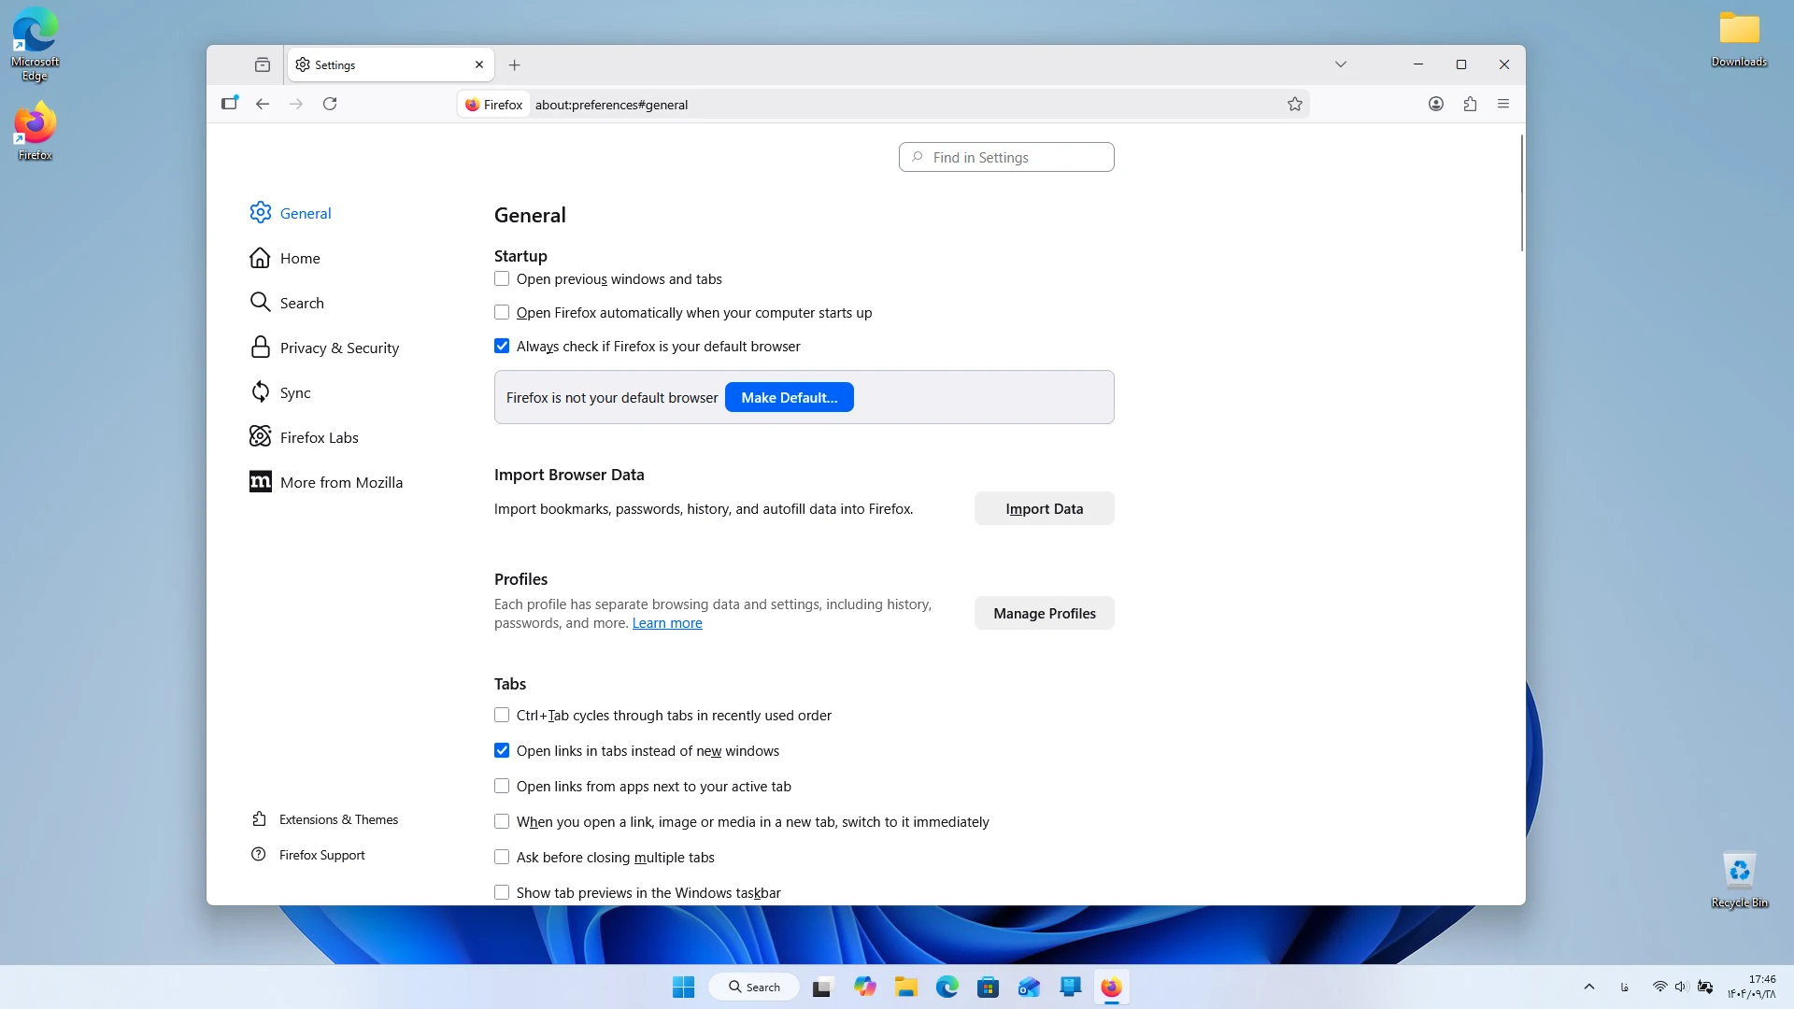
Task: Show hidden system tray icons chevron
Action: coord(1588,987)
